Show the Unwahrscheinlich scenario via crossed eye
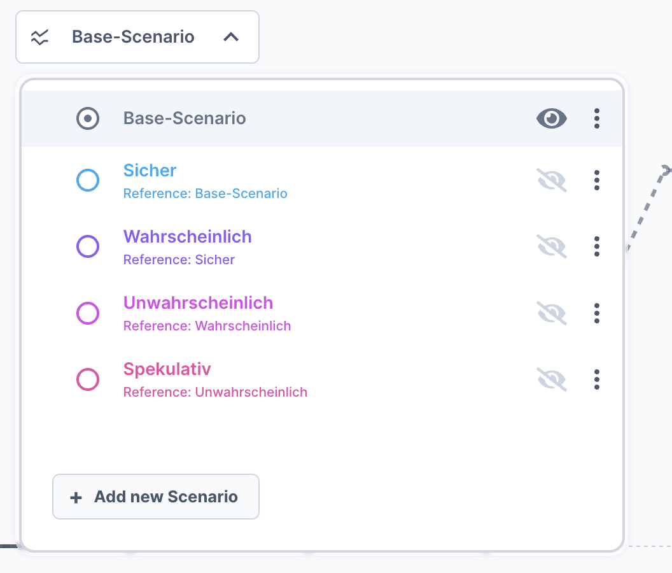 (x=551, y=313)
